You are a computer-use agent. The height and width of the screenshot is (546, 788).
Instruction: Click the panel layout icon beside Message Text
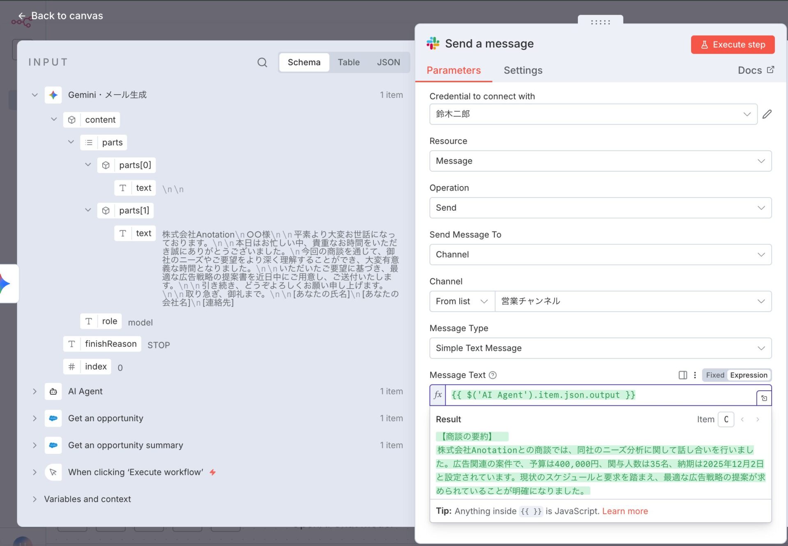(x=683, y=375)
